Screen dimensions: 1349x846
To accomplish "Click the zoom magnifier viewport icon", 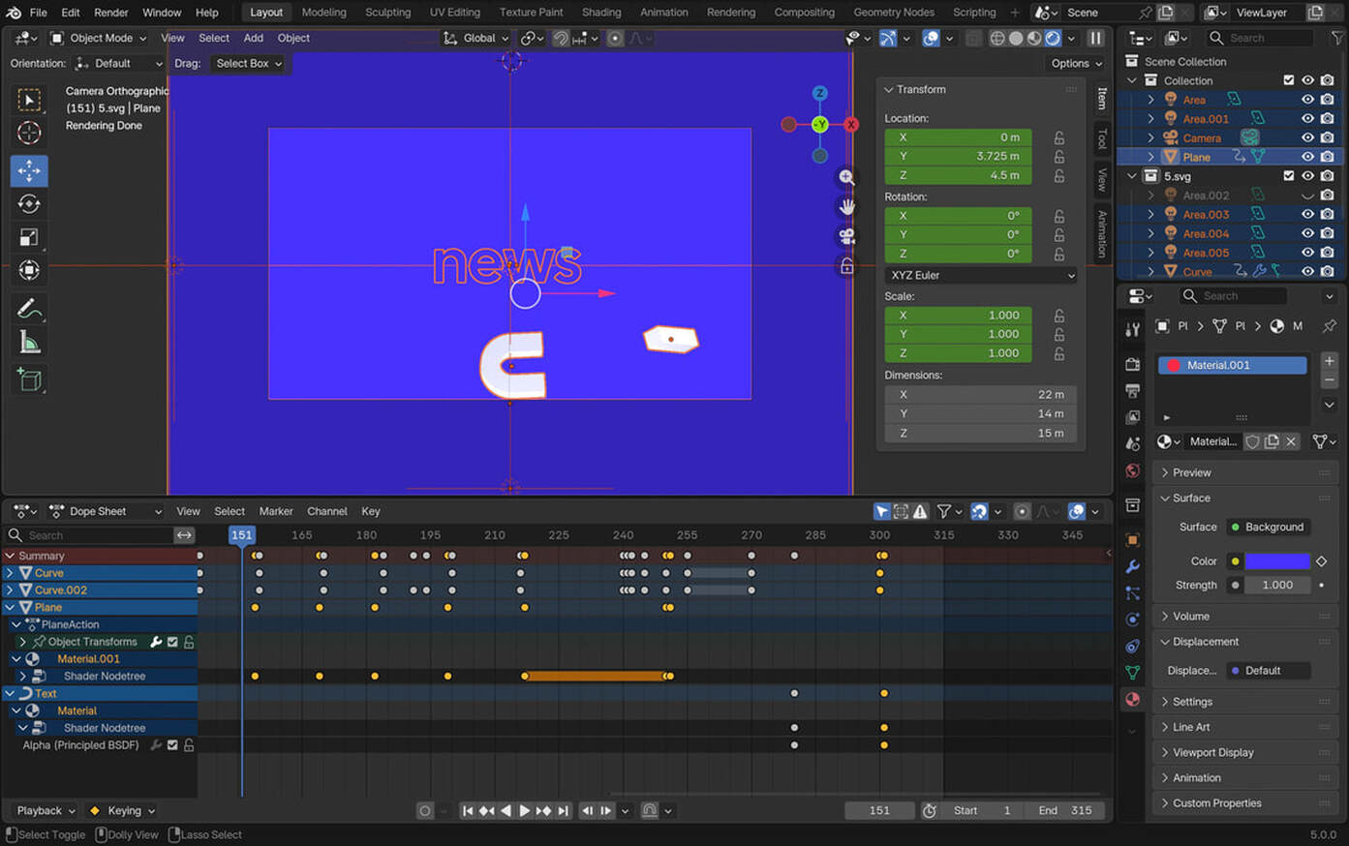I will 846,178.
